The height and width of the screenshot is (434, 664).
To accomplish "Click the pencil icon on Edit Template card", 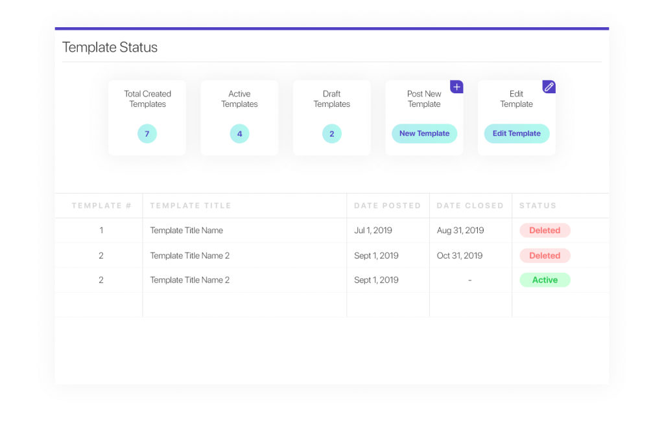I will pos(549,87).
